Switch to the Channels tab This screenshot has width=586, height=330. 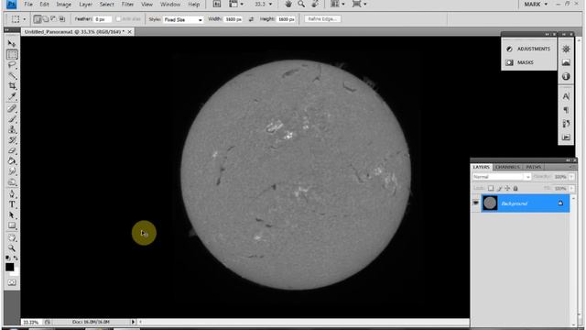(x=507, y=167)
